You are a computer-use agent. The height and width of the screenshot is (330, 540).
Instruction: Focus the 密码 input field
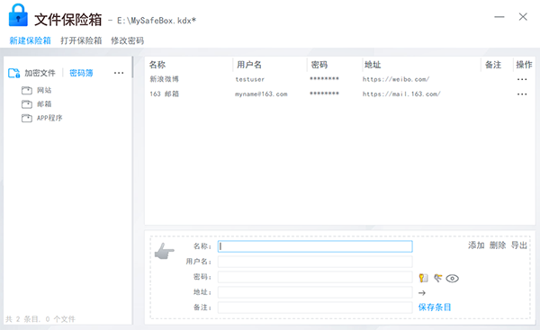(315, 277)
